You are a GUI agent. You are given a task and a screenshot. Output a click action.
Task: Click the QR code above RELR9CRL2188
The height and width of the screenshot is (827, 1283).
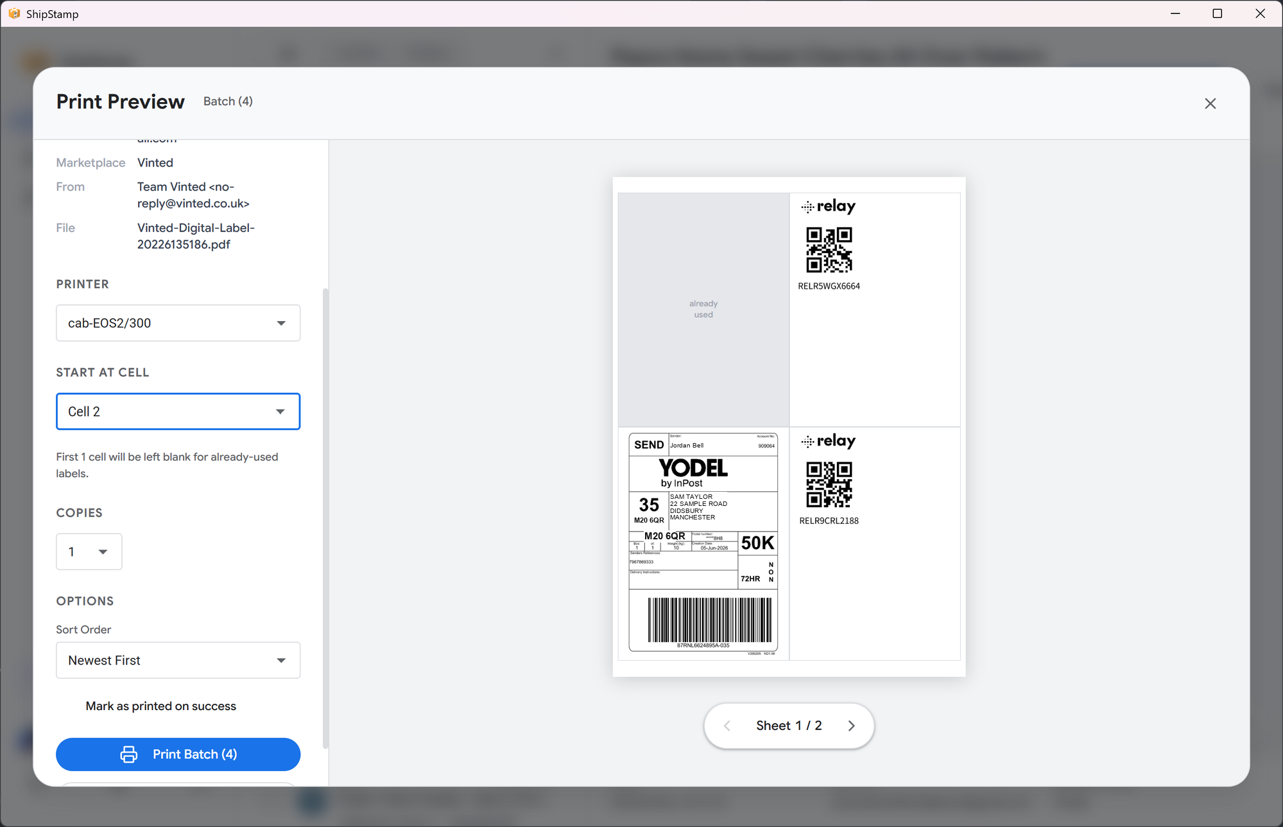(829, 484)
